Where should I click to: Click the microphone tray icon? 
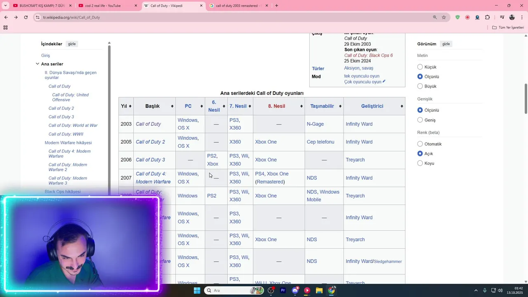click(x=485, y=290)
